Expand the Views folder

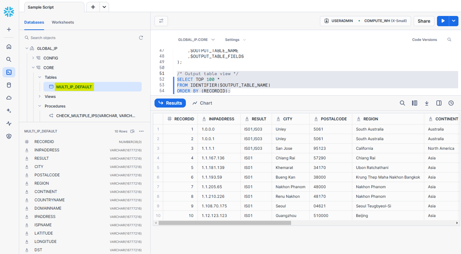[40, 97]
